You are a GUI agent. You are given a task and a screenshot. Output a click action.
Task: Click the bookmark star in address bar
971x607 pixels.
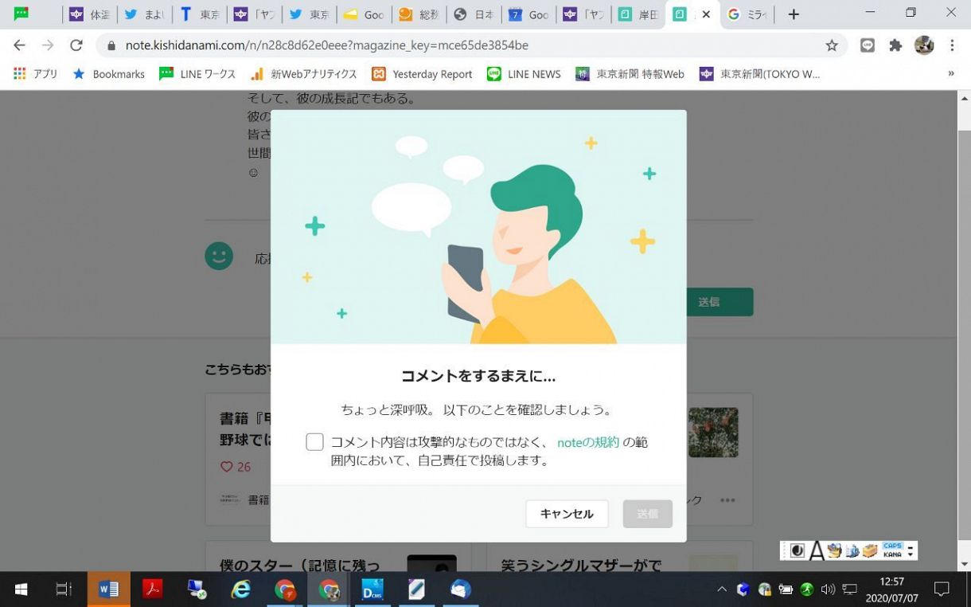[x=832, y=45]
